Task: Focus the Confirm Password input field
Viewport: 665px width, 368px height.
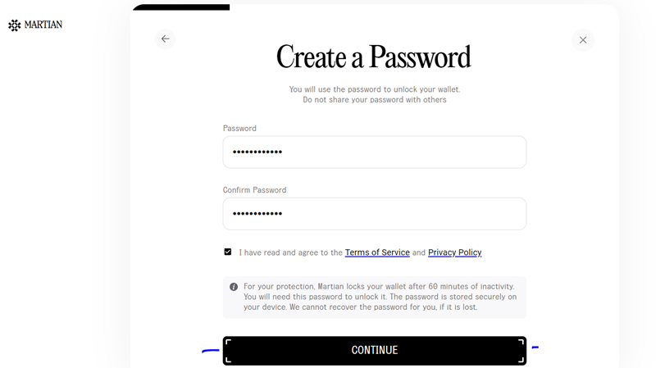Action: tap(375, 214)
